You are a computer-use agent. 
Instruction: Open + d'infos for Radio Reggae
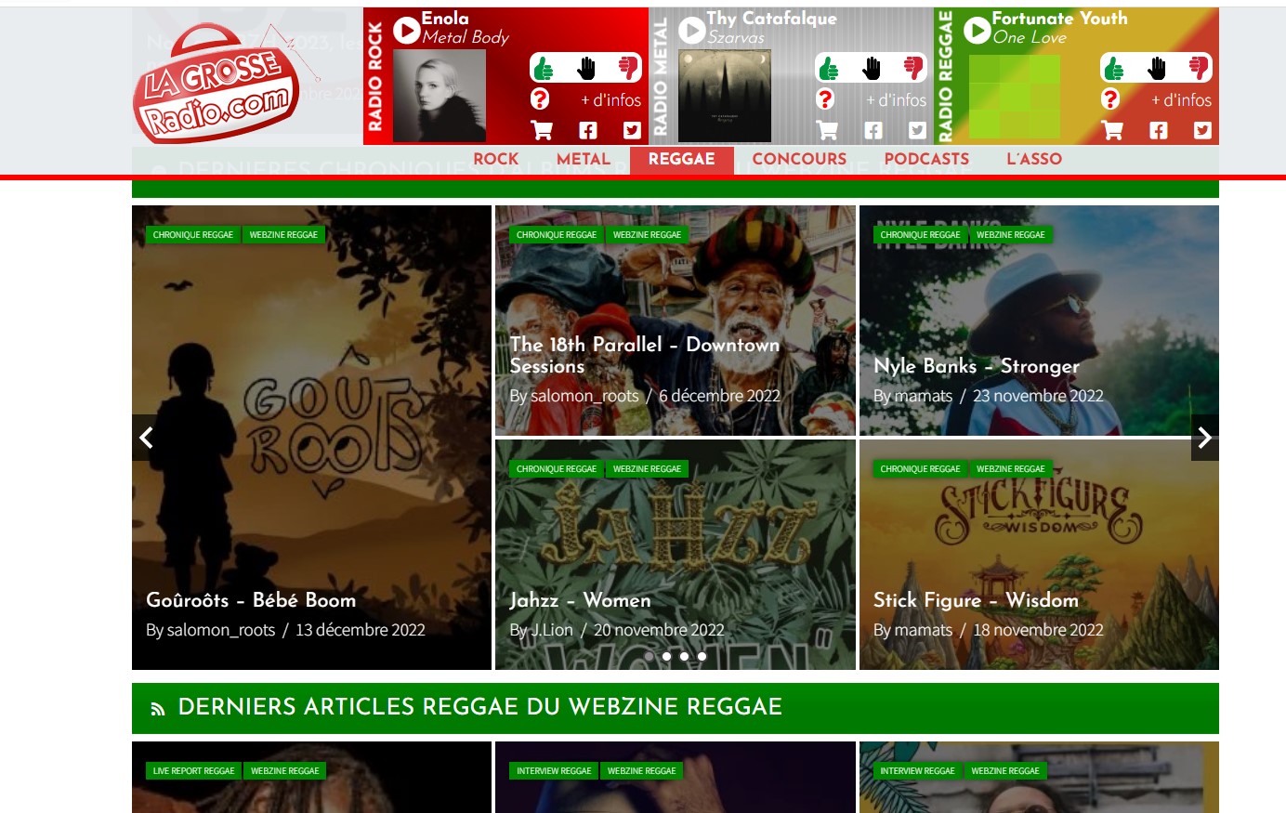point(1181,99)
